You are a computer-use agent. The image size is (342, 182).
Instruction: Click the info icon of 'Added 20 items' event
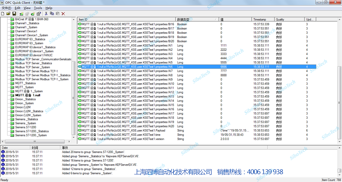(3, 152)
